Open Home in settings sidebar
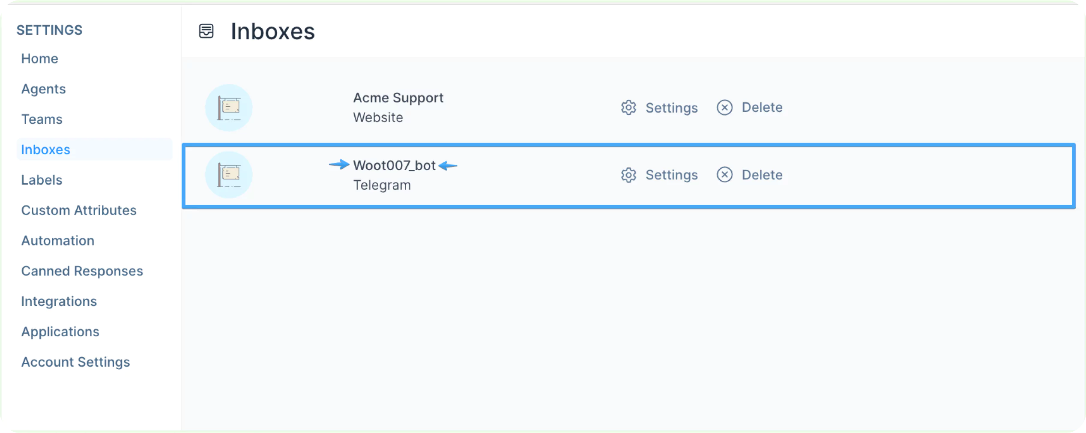 coord(40,59)
